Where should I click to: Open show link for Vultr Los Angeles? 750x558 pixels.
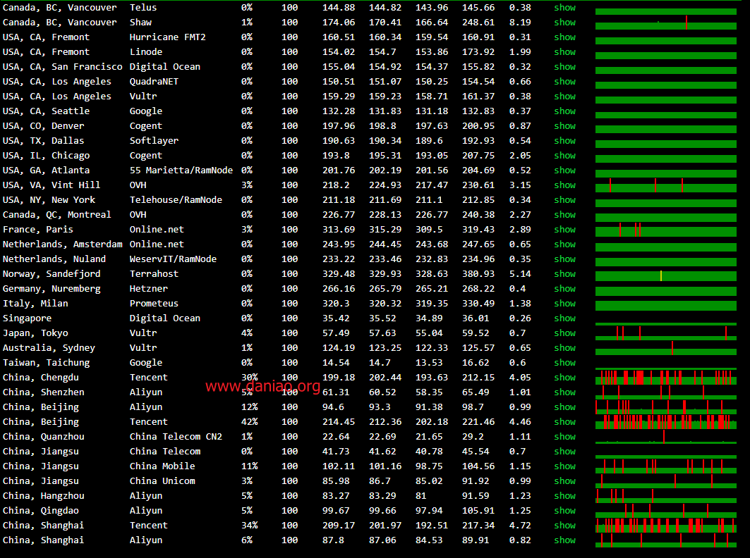click(564, 97)
